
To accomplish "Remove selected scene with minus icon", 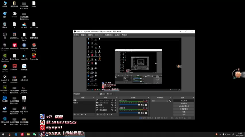I will 78,114.
